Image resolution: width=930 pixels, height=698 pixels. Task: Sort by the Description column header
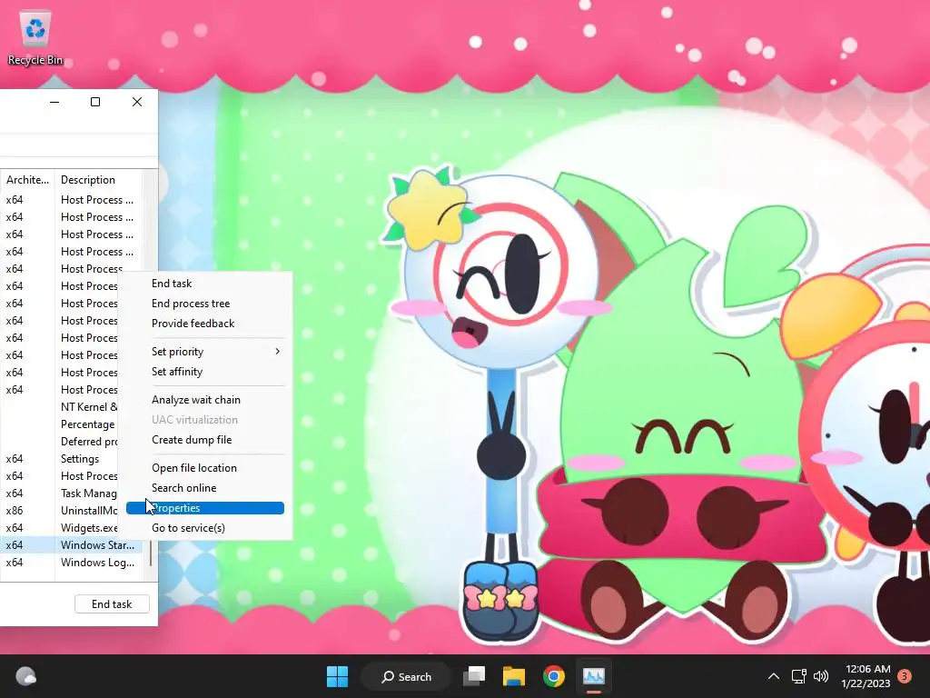point(98,179)
